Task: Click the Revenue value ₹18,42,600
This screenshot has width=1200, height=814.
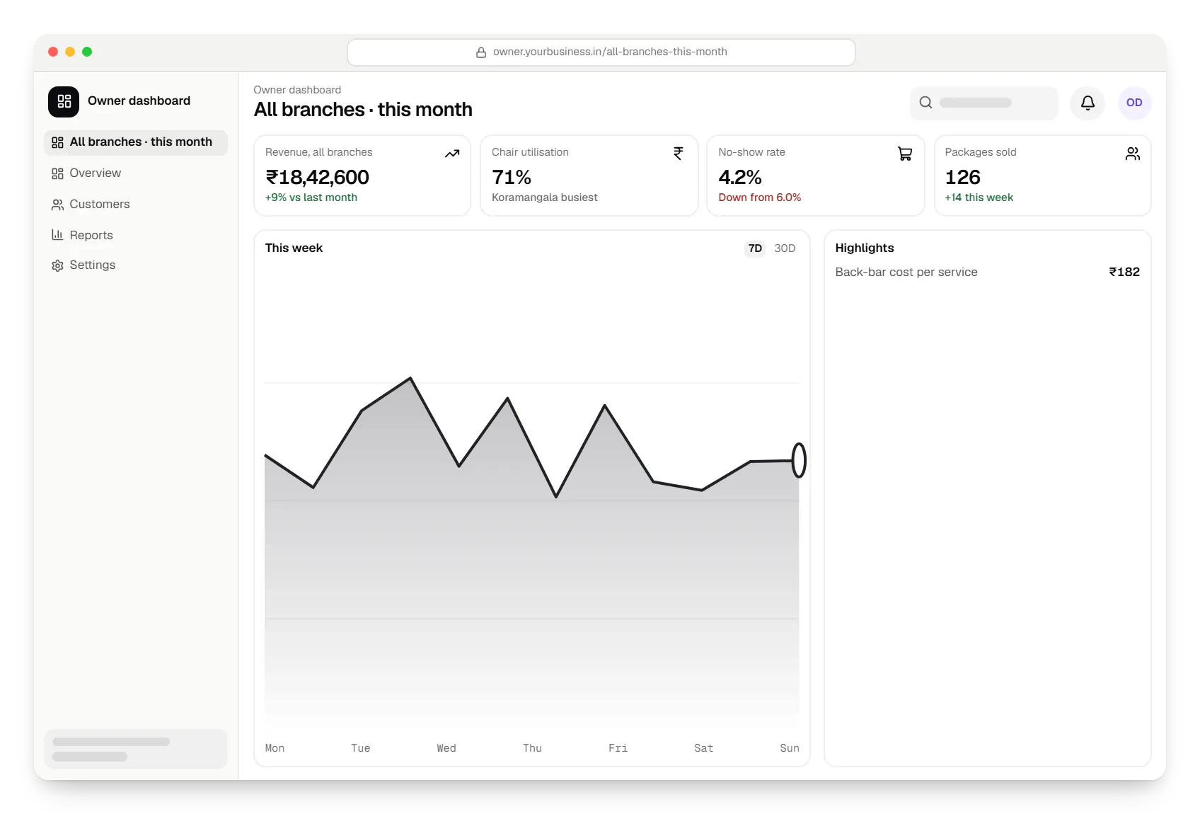Action: coord(317,177)
